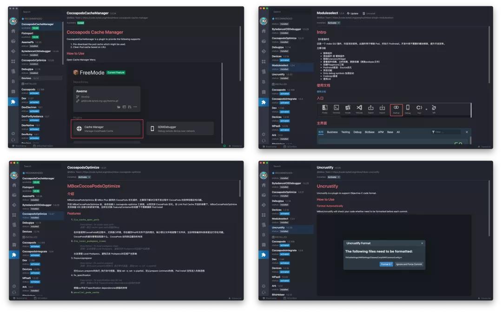Click the home icon in CocoapodsCacheManager window sidebar
Screen dimensions: 502x312
tap(13, 31)
